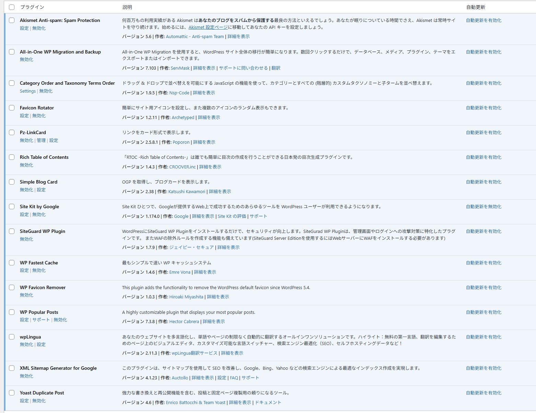Check the WP Fastest Cache checkbox
The width and height of the screenshot is (536, 413).
click(12, 263)
